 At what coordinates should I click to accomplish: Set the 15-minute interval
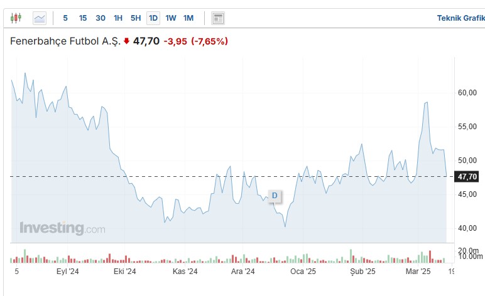(x=82, y=18)
